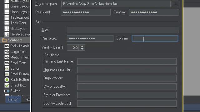The image size is (200, 112).
Task: Click the Organization input field
Action: pyautogui.click(x=127, y=78)
